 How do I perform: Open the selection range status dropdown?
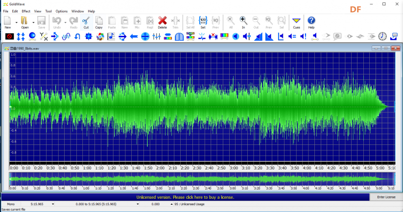[x=138, y=204]
